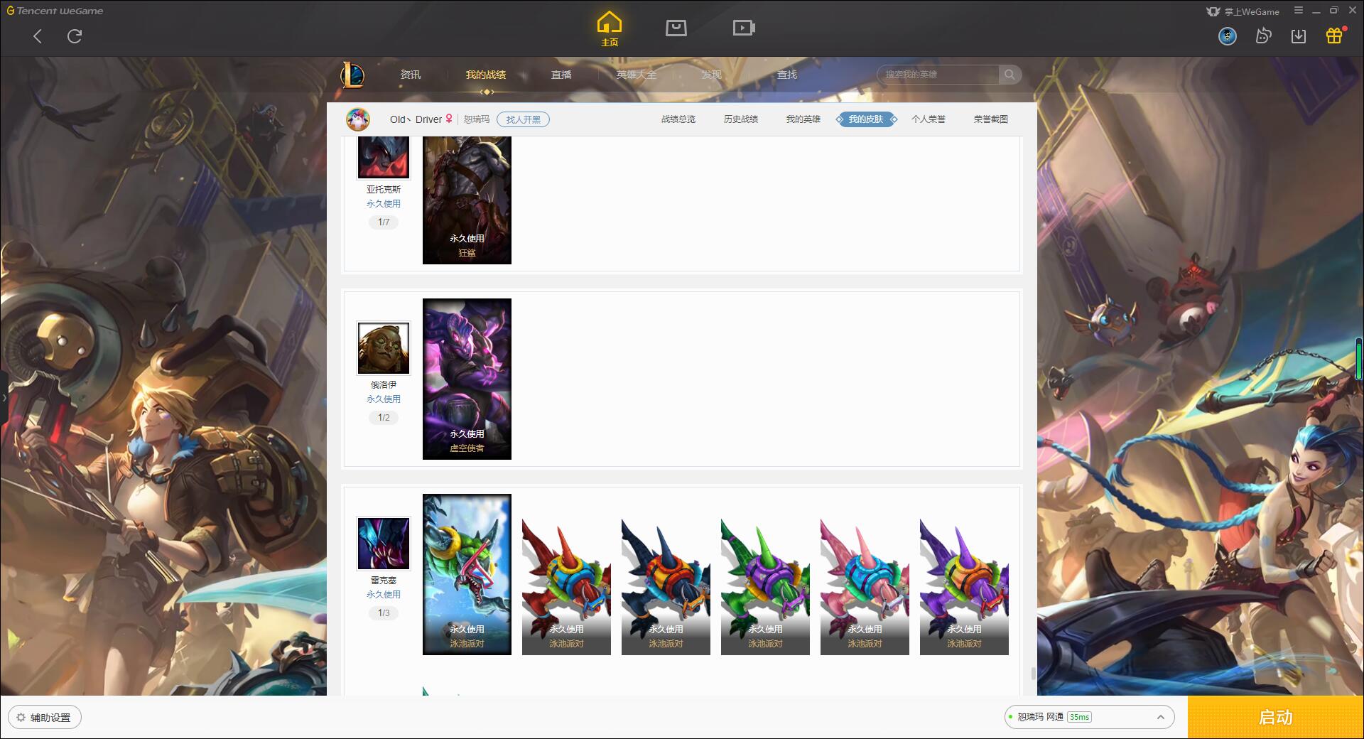The width and height of the screenshot is (1364, 739).
Task: Open the 英雄大全 tab
Action: (x=637, y=75)
